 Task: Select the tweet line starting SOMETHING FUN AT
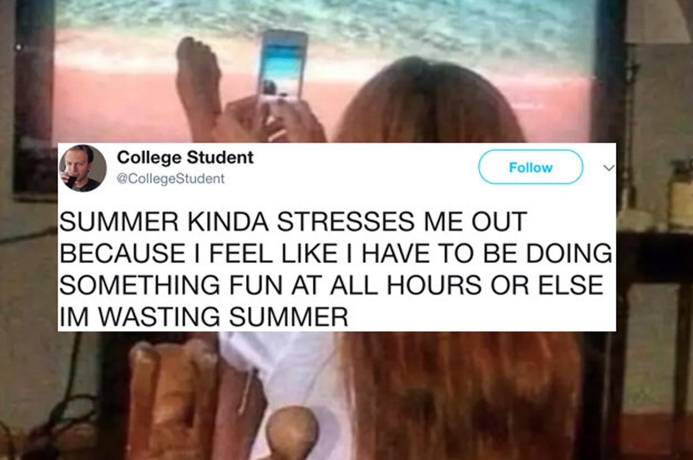point(332,285)
